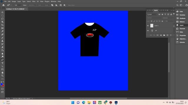Select the Move tool
This screenshot has width=188, height=105.
pos(2,12)
